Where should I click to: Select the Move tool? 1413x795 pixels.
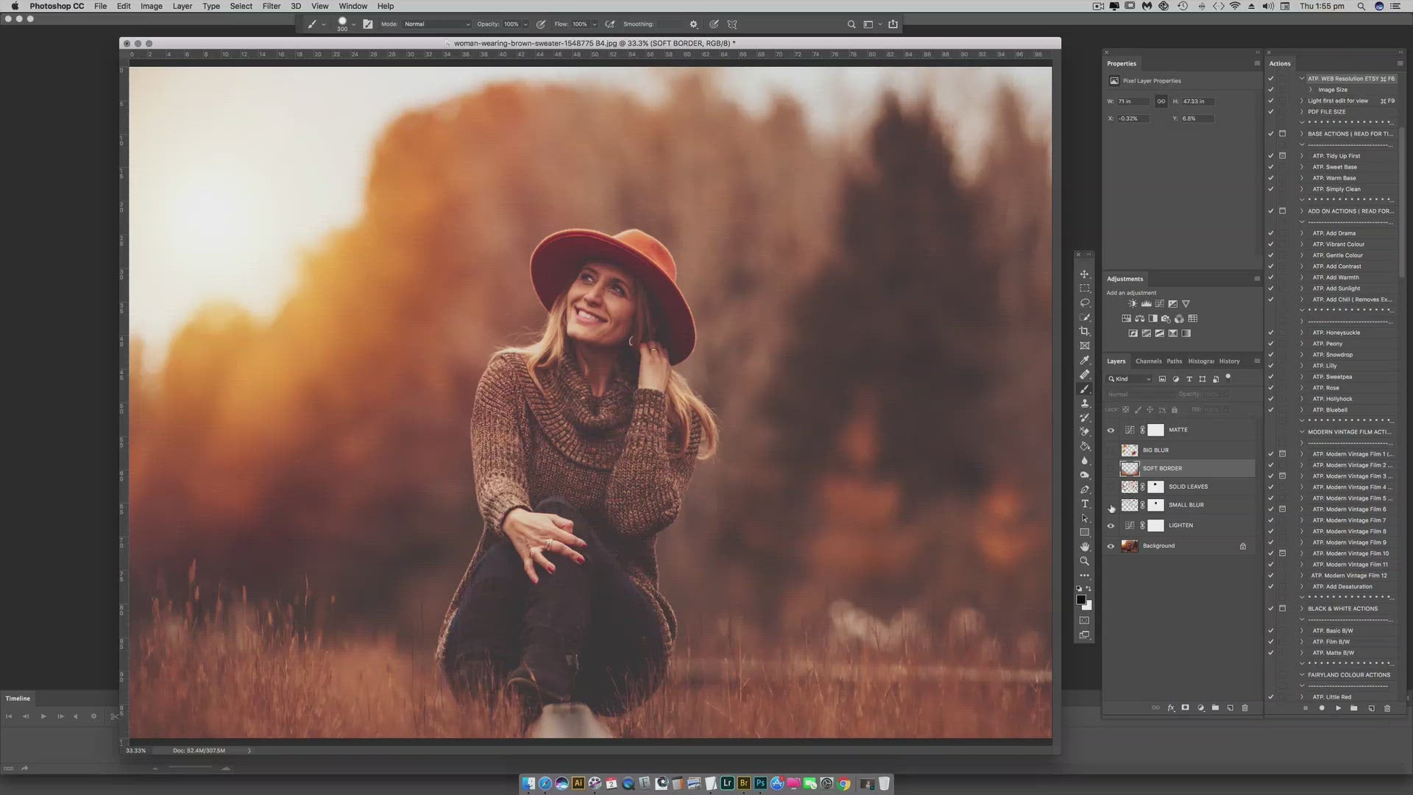point(1084,274)
